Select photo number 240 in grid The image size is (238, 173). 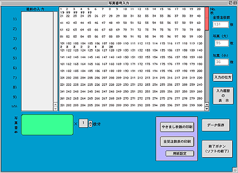[199, 85]
